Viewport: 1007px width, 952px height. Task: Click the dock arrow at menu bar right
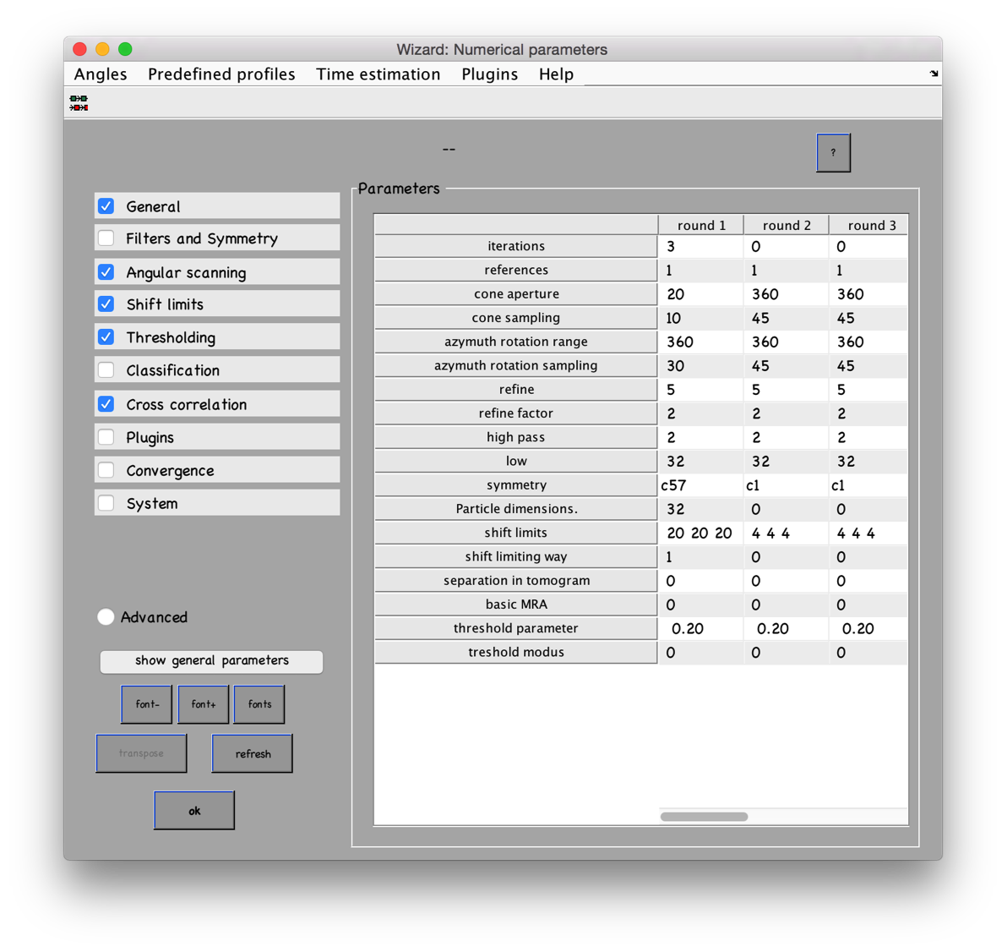pos(934,74)
